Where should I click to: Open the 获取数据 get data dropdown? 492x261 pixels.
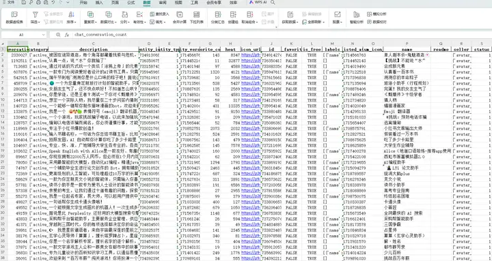pyautogui.click(x=290, y=22)
